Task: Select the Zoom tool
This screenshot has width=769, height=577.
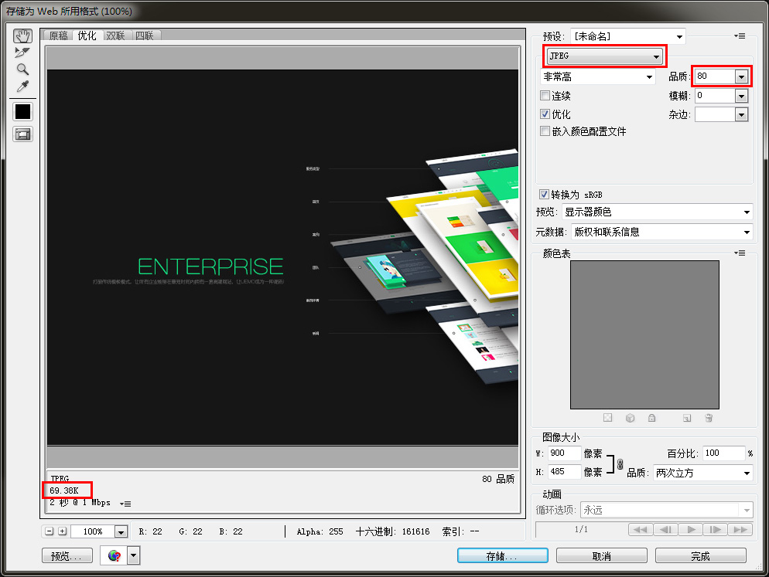Action: 22,70
